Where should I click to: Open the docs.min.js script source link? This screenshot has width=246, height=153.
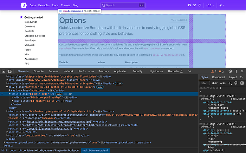(50, 129)
